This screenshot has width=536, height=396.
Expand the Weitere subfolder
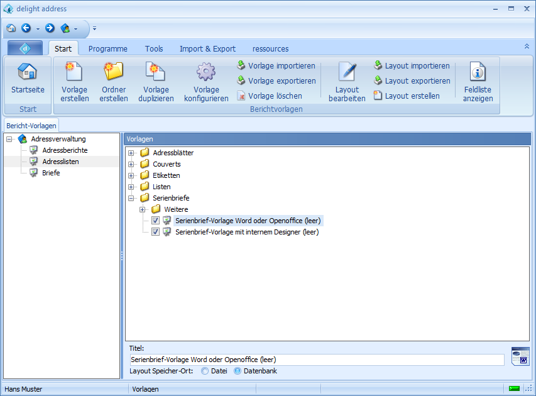click(x=143, y=209)
